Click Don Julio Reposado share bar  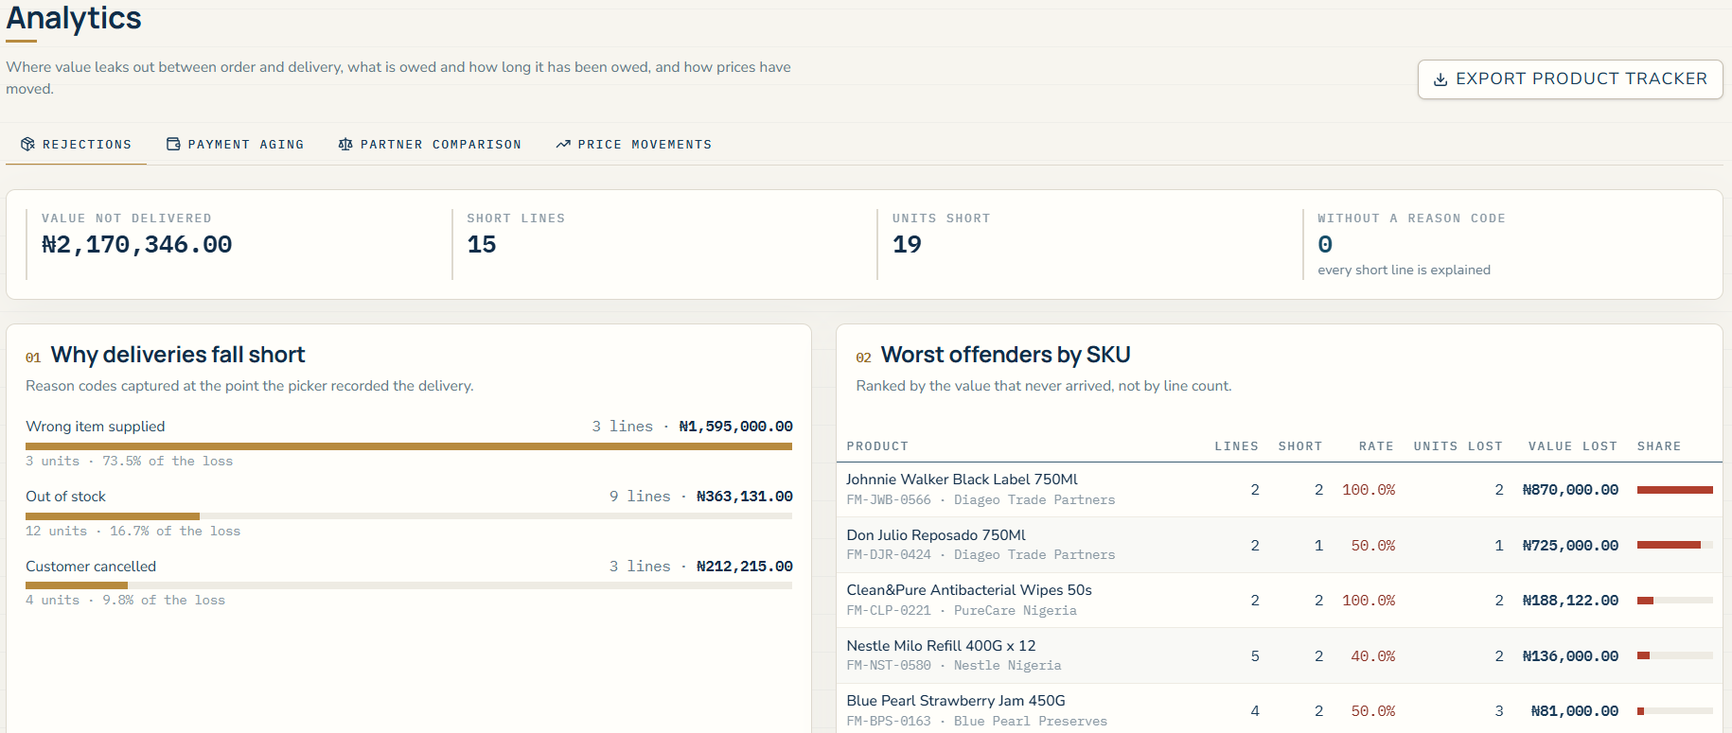pyautogui.click(x=1674, y=545)
